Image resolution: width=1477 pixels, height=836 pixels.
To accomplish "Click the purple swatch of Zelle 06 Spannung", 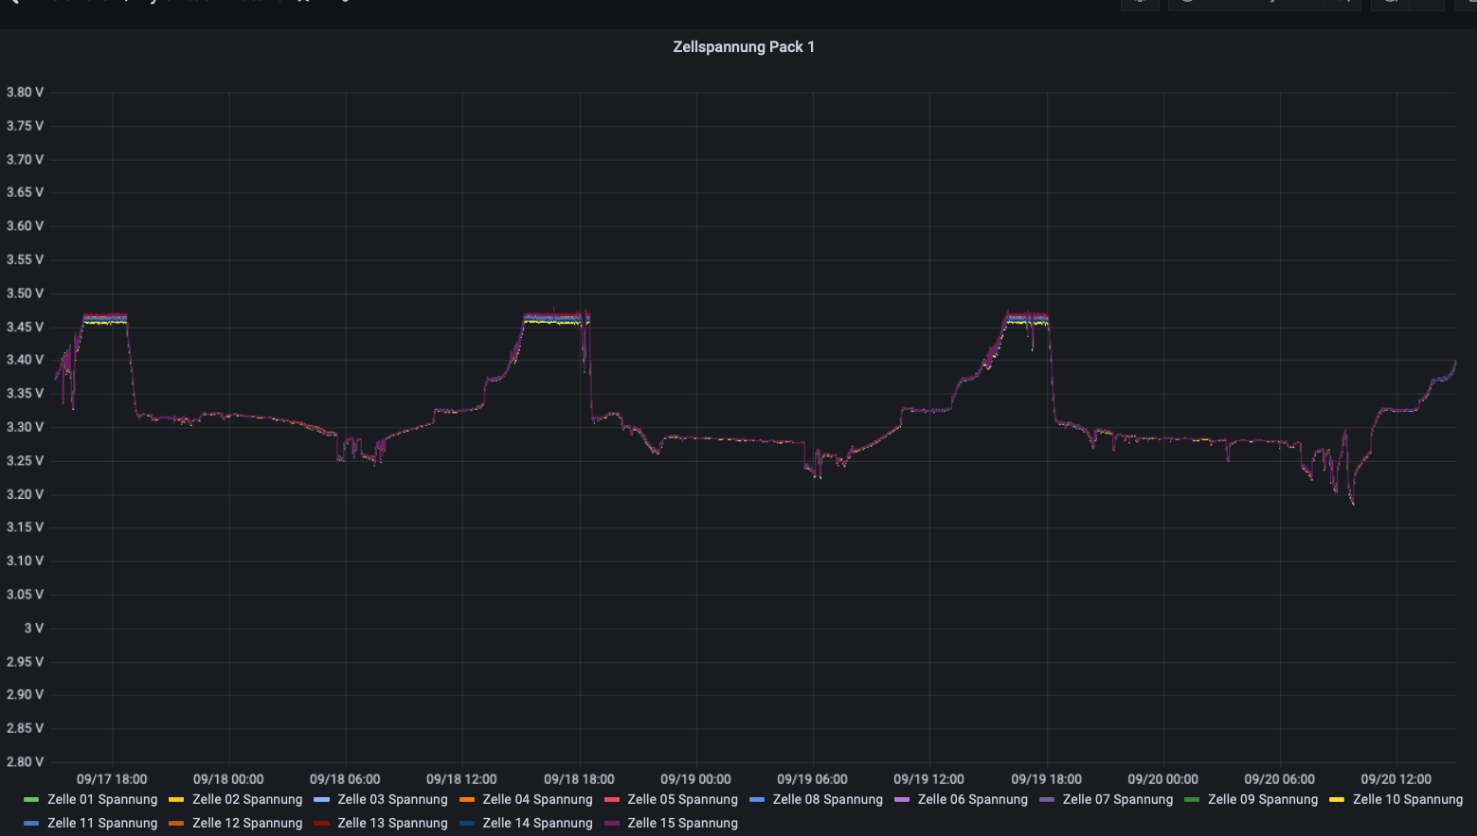I will (901, 800).
